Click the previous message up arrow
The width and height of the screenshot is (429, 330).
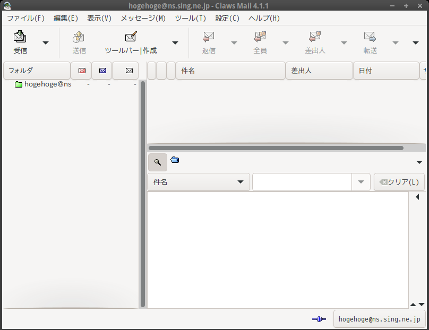[x=413, y=305]
